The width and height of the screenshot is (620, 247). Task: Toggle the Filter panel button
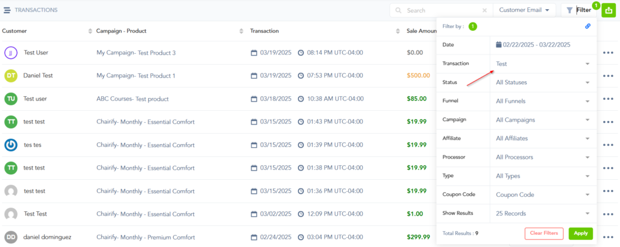point(578,10)
